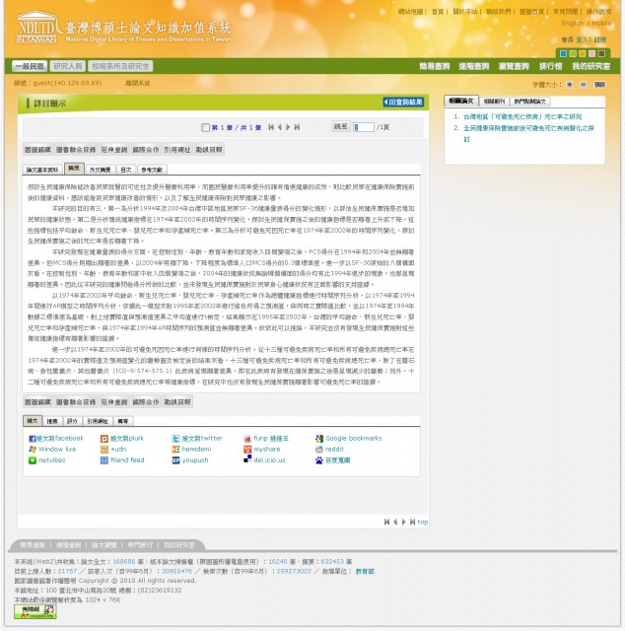The image size is (625, 631).
Task: Go to last record in bottom pager
Action: [x=412, y=522]
